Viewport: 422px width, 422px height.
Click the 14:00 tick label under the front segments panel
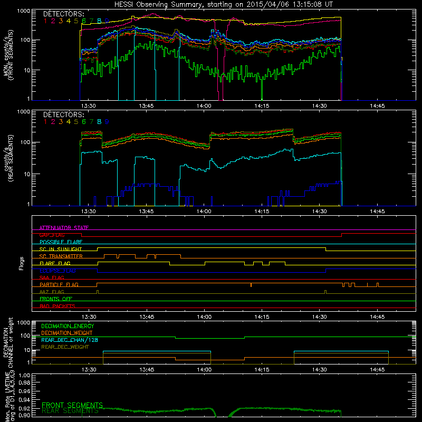(204, 106)
